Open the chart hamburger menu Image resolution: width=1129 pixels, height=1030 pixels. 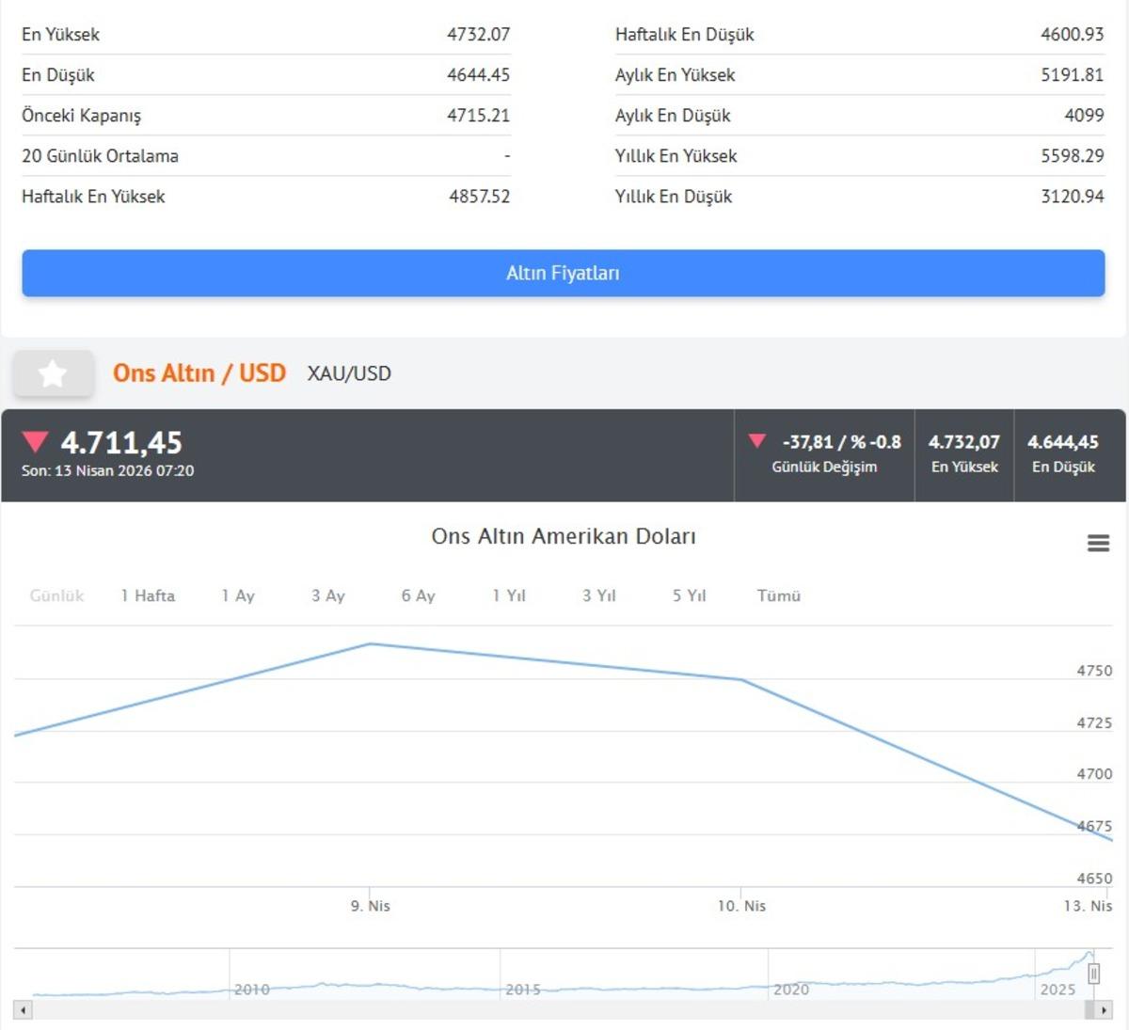tap(1098, 543)
